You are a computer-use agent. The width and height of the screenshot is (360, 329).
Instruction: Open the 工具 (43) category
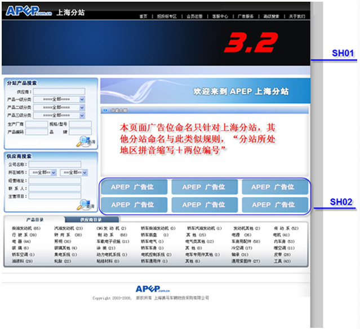[x=282, y=261]
